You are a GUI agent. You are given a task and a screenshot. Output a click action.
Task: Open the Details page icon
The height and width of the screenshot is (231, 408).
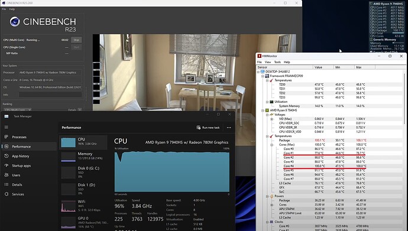click(x=7, y=184)
